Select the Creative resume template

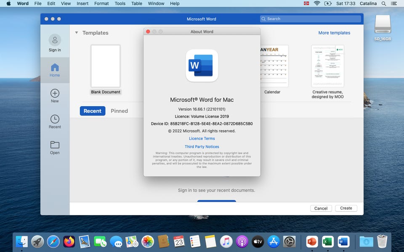click(x=327, y=66)
